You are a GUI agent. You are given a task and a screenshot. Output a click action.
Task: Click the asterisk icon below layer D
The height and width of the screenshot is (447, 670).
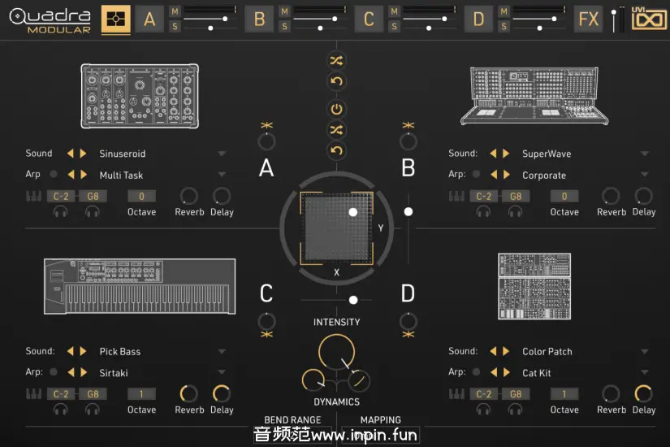coord(408,334)
